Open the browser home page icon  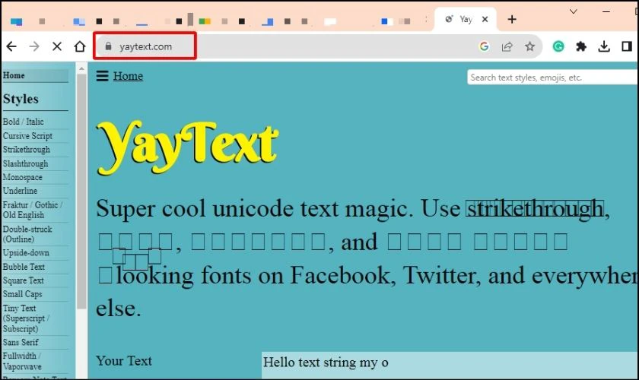[80, 46]
